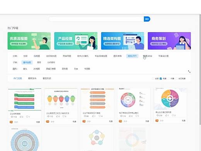Click author avatar on green-red banner card
Viewport: 201px width, 151px height.
tap(11, 122)
